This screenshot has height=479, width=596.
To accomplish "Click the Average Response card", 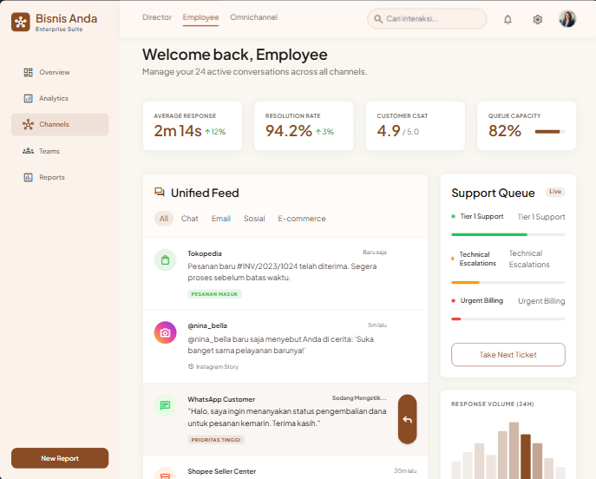I will click(x=193, y=126).
